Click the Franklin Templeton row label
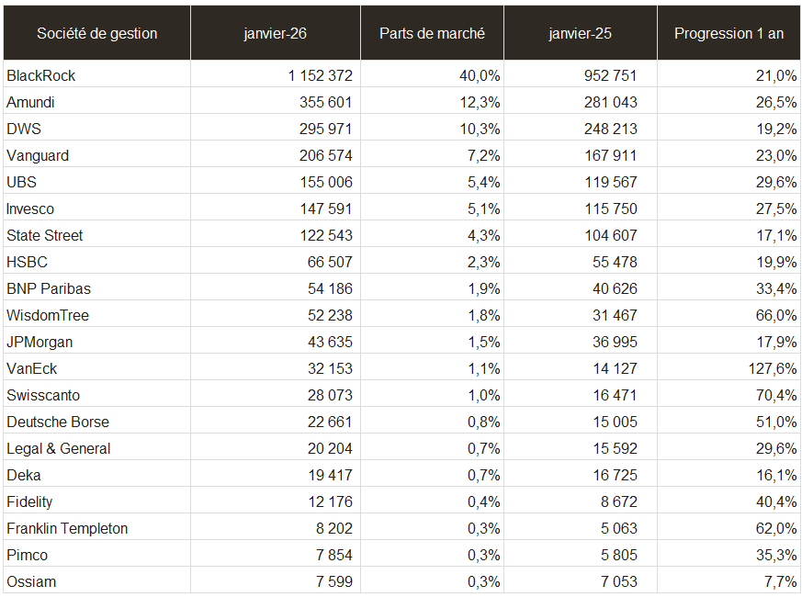 pos(67,528)
